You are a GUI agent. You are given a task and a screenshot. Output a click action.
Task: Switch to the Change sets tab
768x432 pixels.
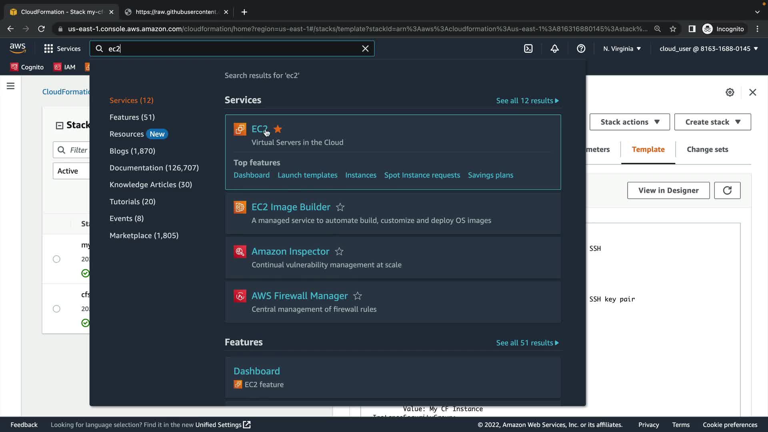pos(707,149)
